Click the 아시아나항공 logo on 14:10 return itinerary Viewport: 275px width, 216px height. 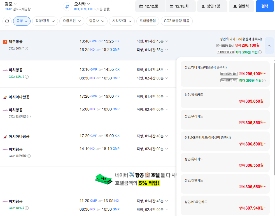pos(5,137)
